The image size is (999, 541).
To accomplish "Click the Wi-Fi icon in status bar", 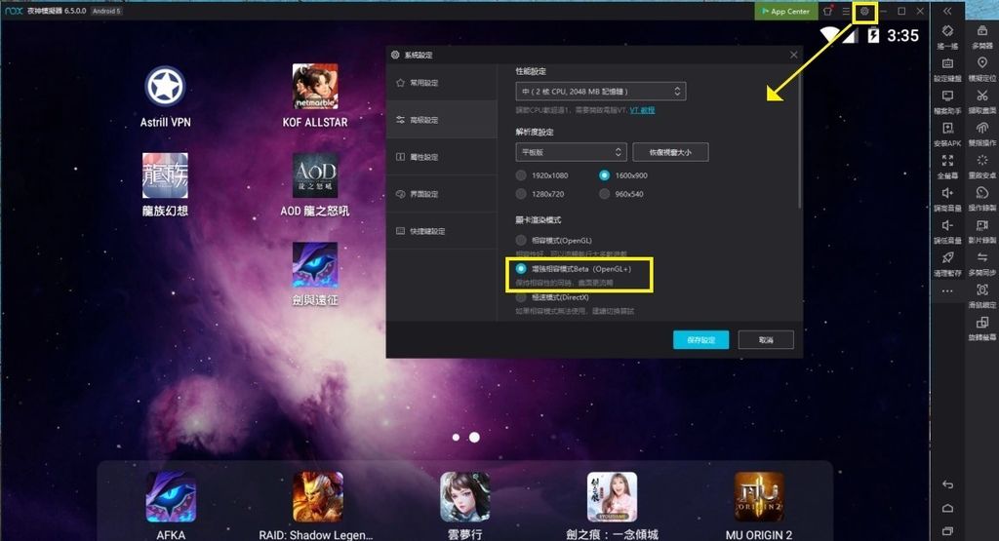I will click(x=831, y=34).
